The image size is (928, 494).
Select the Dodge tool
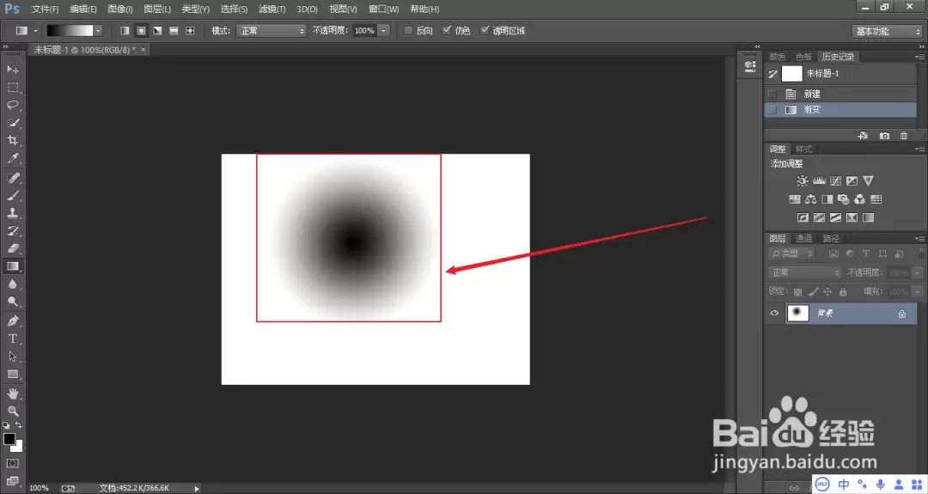pos(13,302)
